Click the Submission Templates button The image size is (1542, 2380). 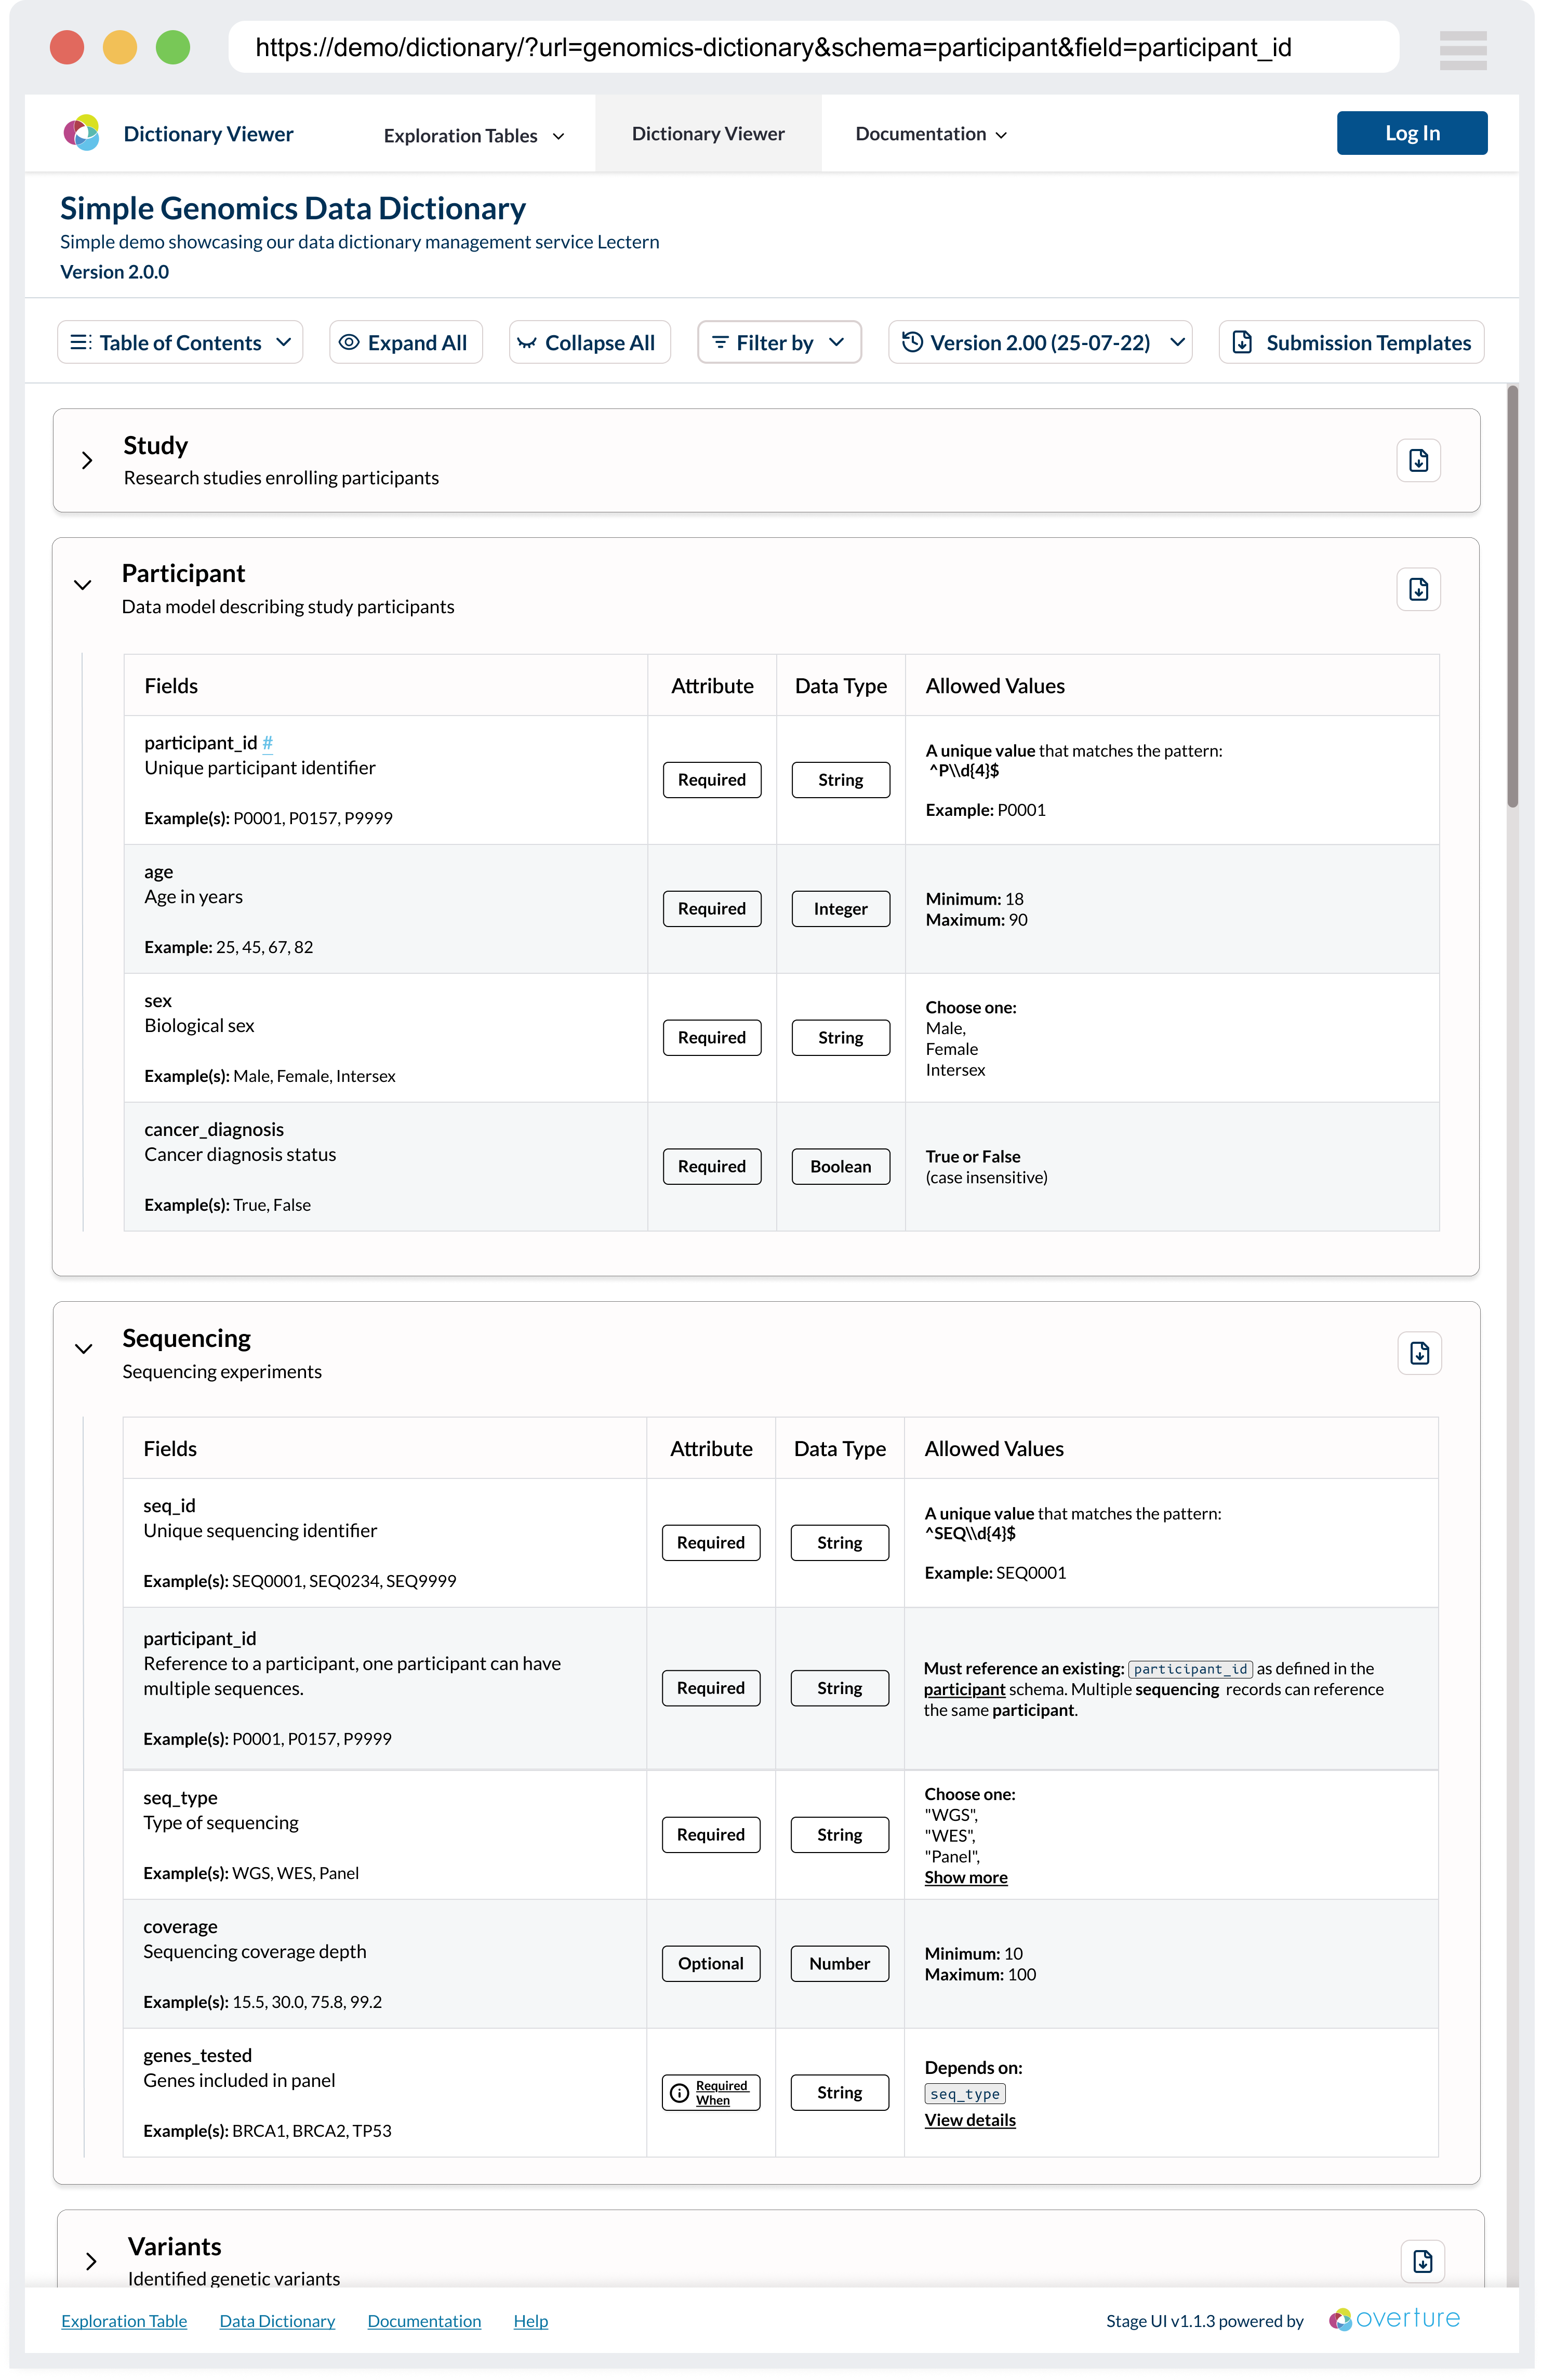point(1350,342)
